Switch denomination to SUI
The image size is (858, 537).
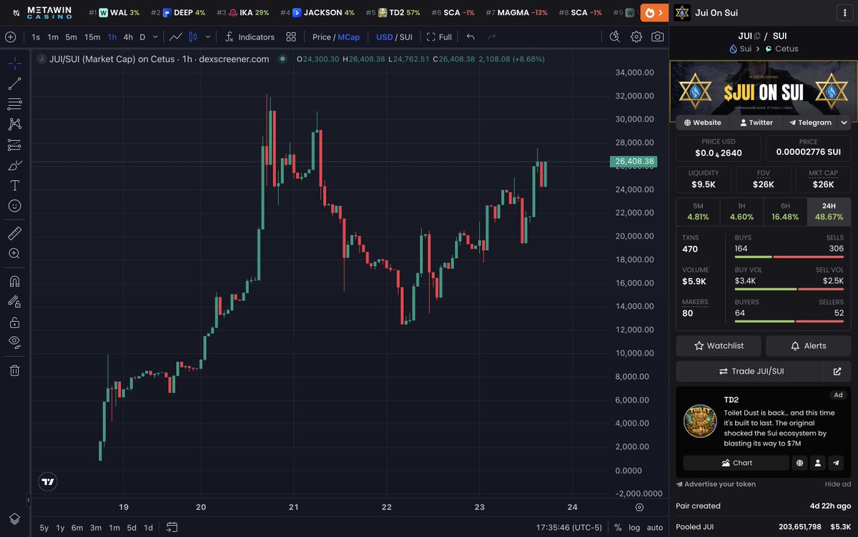click(406, 37)
